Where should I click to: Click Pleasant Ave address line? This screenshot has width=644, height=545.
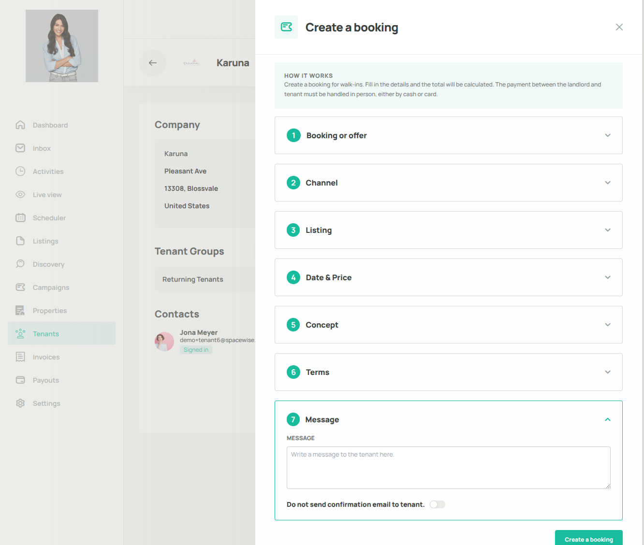[185, 171]
